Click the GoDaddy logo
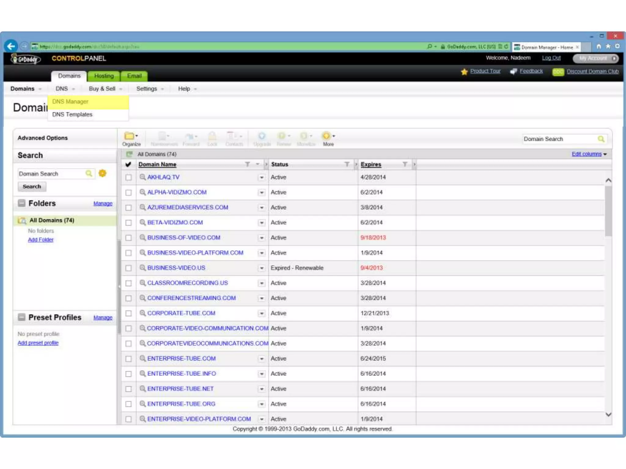626x469 pixels. point(26,59)
